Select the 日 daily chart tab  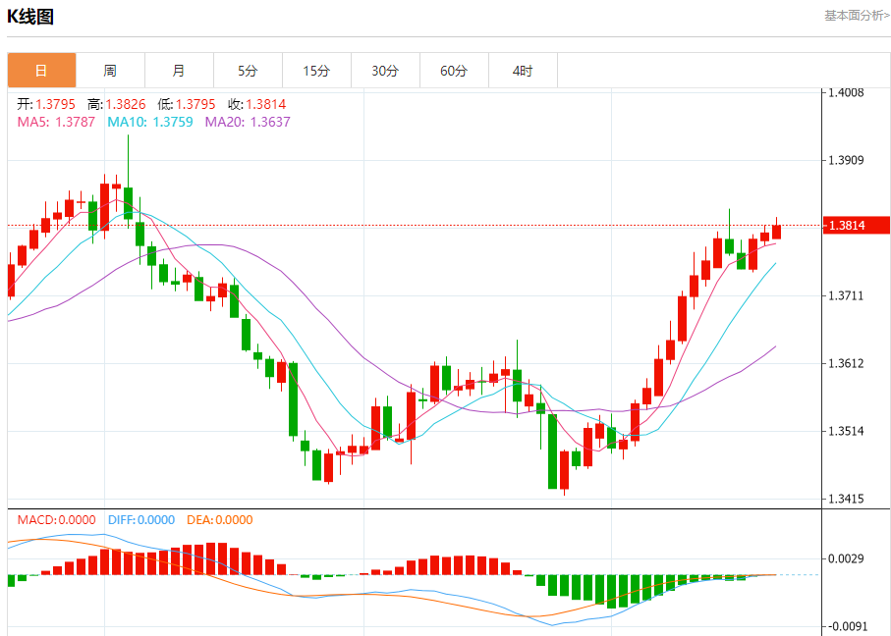tap(41, 71)
